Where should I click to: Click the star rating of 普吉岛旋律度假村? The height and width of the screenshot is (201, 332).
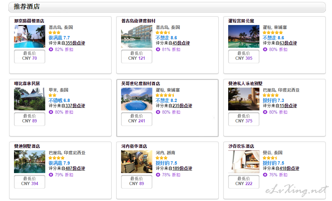[x=163, y=32]
